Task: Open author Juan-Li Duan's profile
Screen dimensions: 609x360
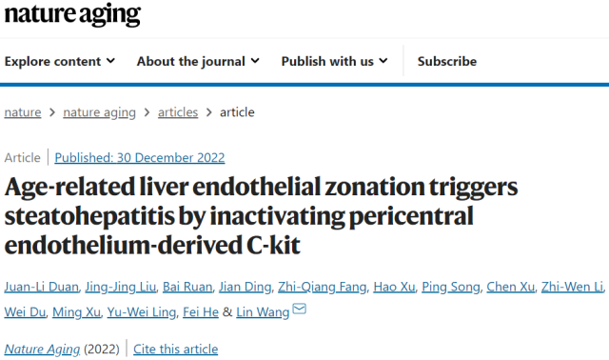Action: coord(42,287)
